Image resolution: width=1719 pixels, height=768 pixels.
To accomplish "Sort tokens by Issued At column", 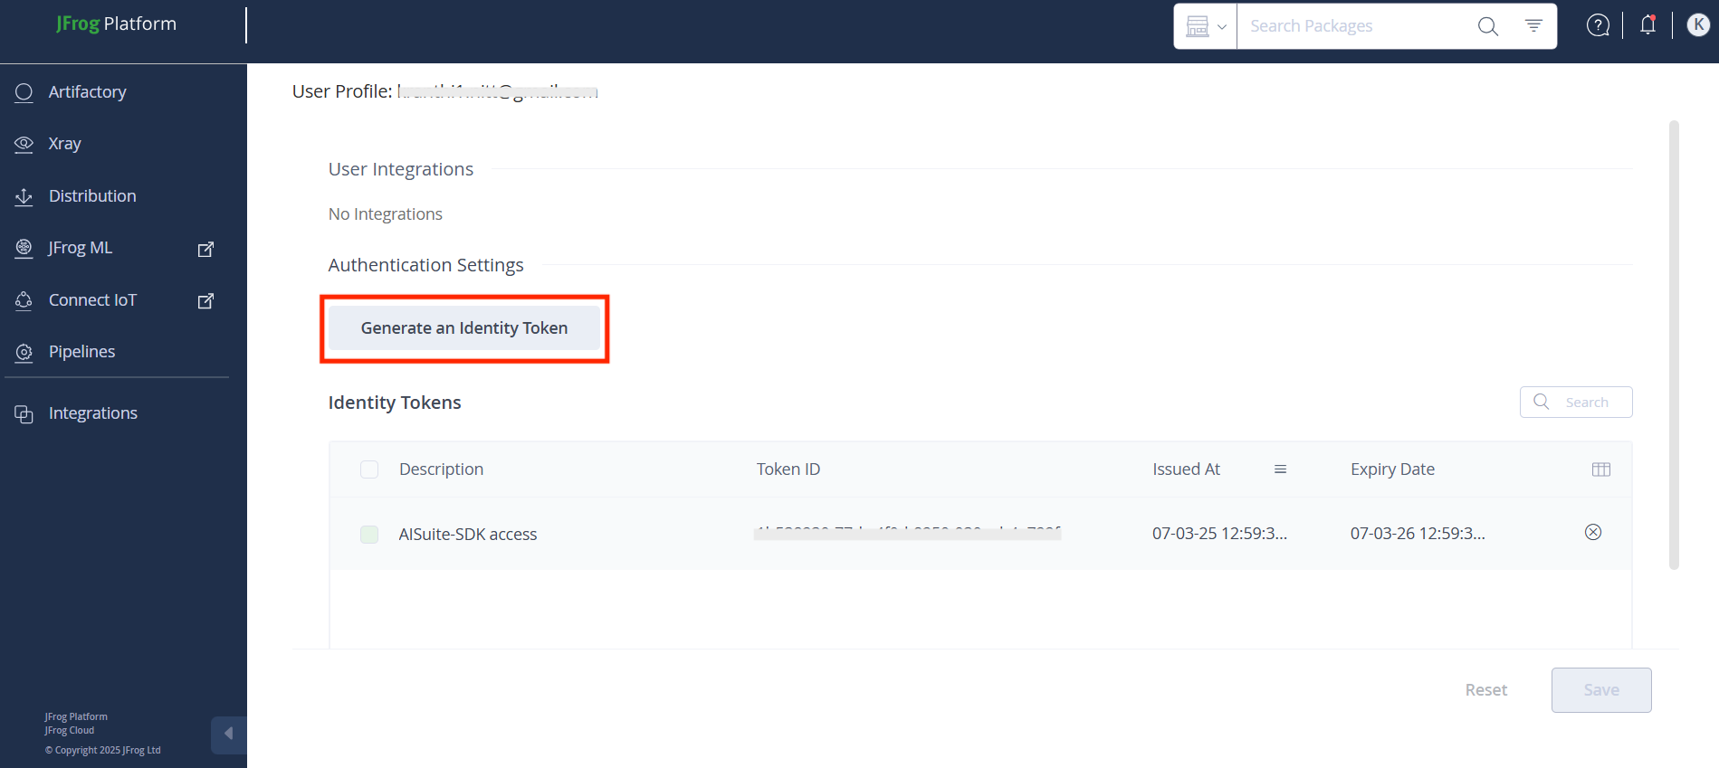I will [1186, 469].
